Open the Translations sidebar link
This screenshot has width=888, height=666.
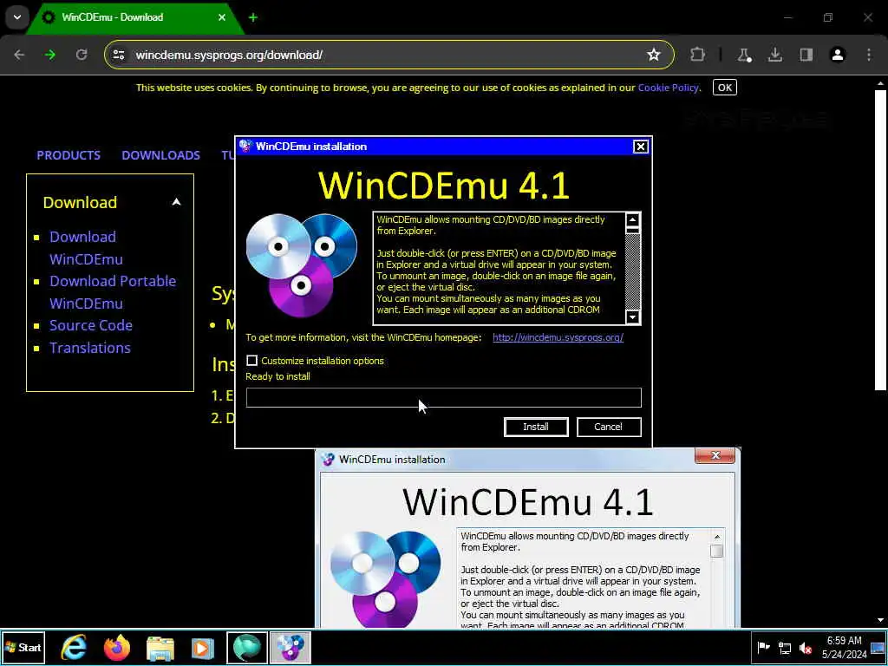click(90, 348)
